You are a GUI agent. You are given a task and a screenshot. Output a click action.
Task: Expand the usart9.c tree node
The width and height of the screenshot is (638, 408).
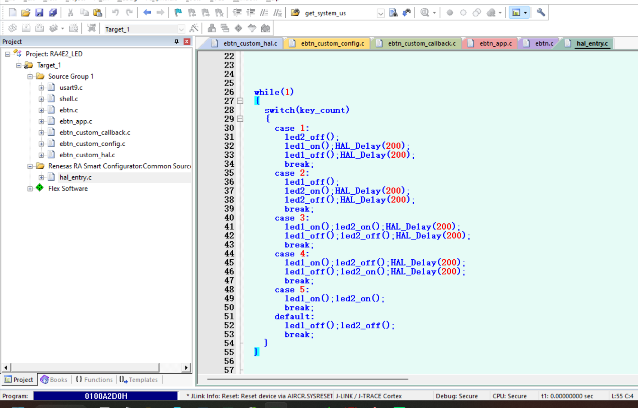click(41, 88)
